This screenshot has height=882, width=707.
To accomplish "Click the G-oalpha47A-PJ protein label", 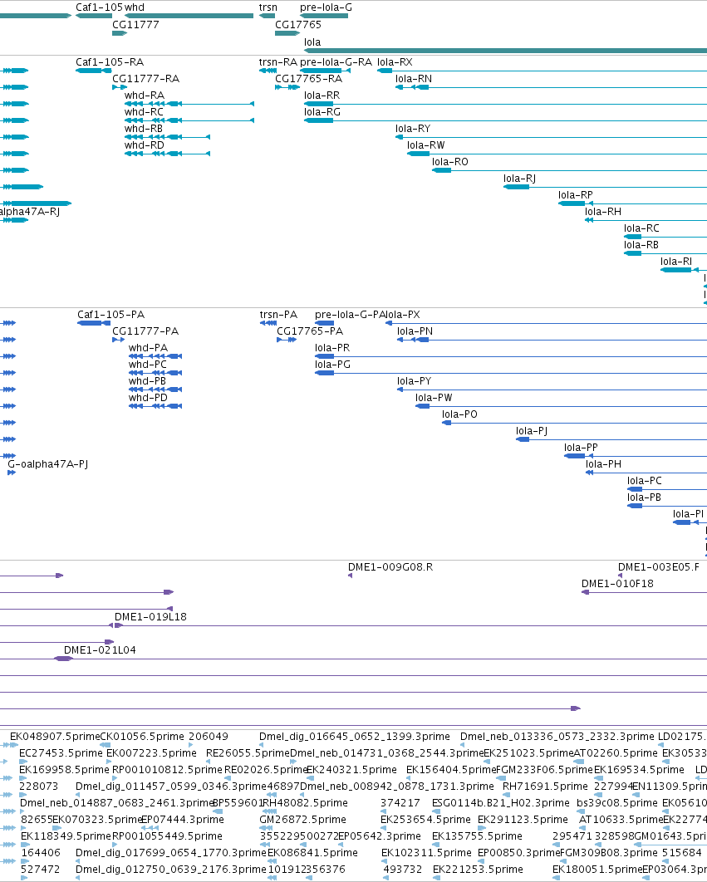I will click(48, 464).
